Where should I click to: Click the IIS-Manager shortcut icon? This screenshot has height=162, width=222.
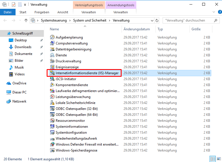[52, 73]
